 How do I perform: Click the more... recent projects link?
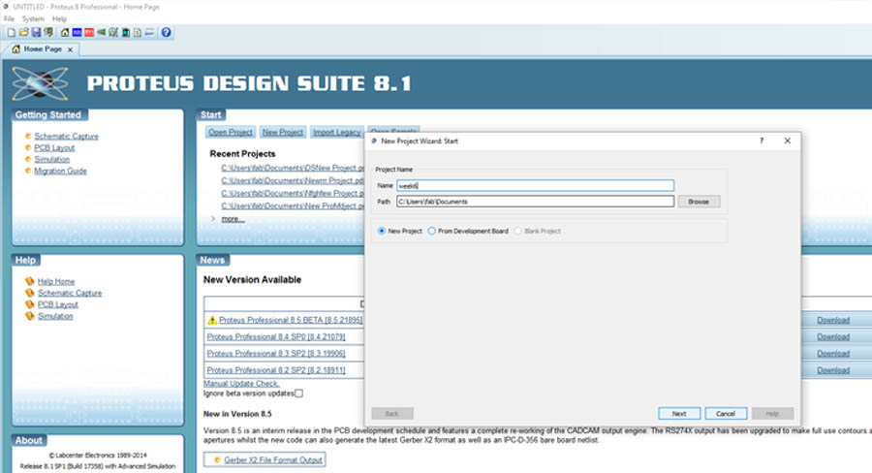tap(233, 219)
